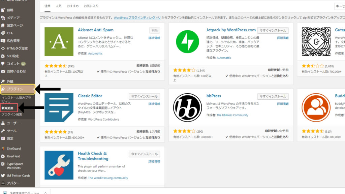Select プラグイン編集 submenu item
This screenshot has height=194, width=345.
point(12,115)
